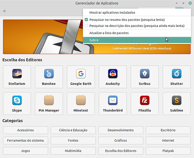194x158 pixels.
Task: Open the Desenvolvimento category
Action: click(x=121, y=130)
